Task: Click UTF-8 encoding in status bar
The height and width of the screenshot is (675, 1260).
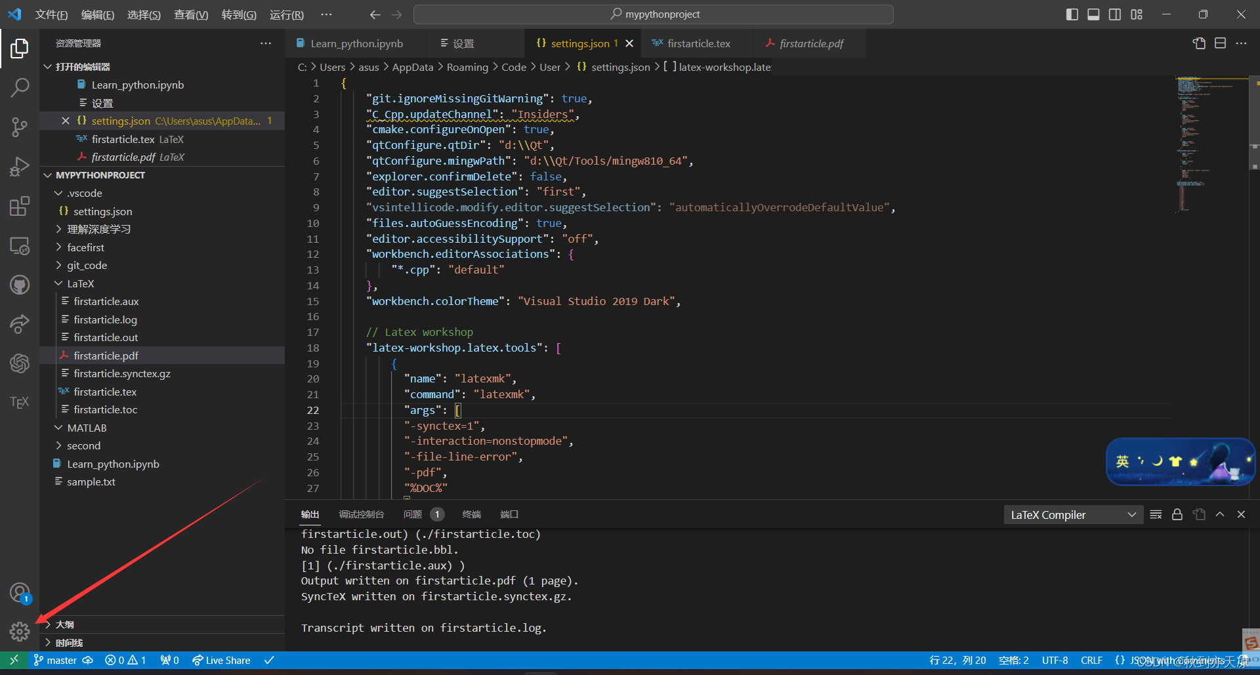Action: pyautogui.click(x=1055, y=661)
